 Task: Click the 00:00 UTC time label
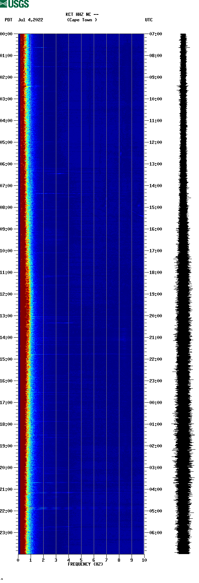point(156,403)
